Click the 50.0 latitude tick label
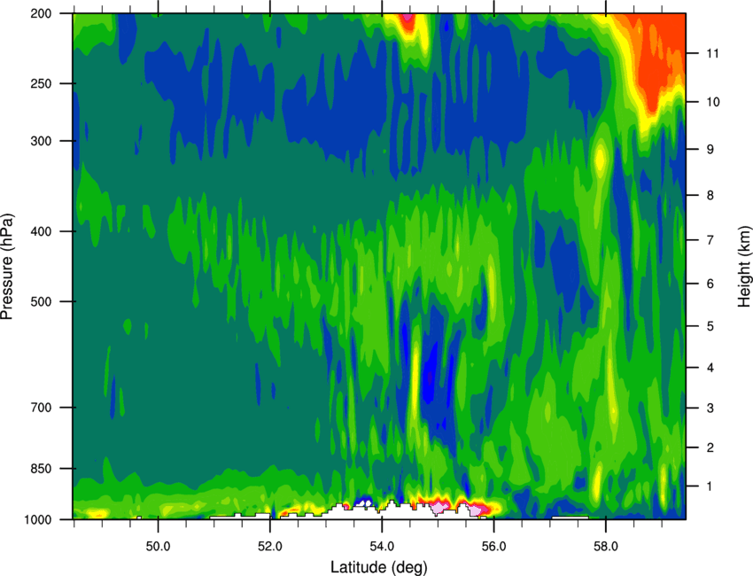Screen dimensions: 753x576 158,547
